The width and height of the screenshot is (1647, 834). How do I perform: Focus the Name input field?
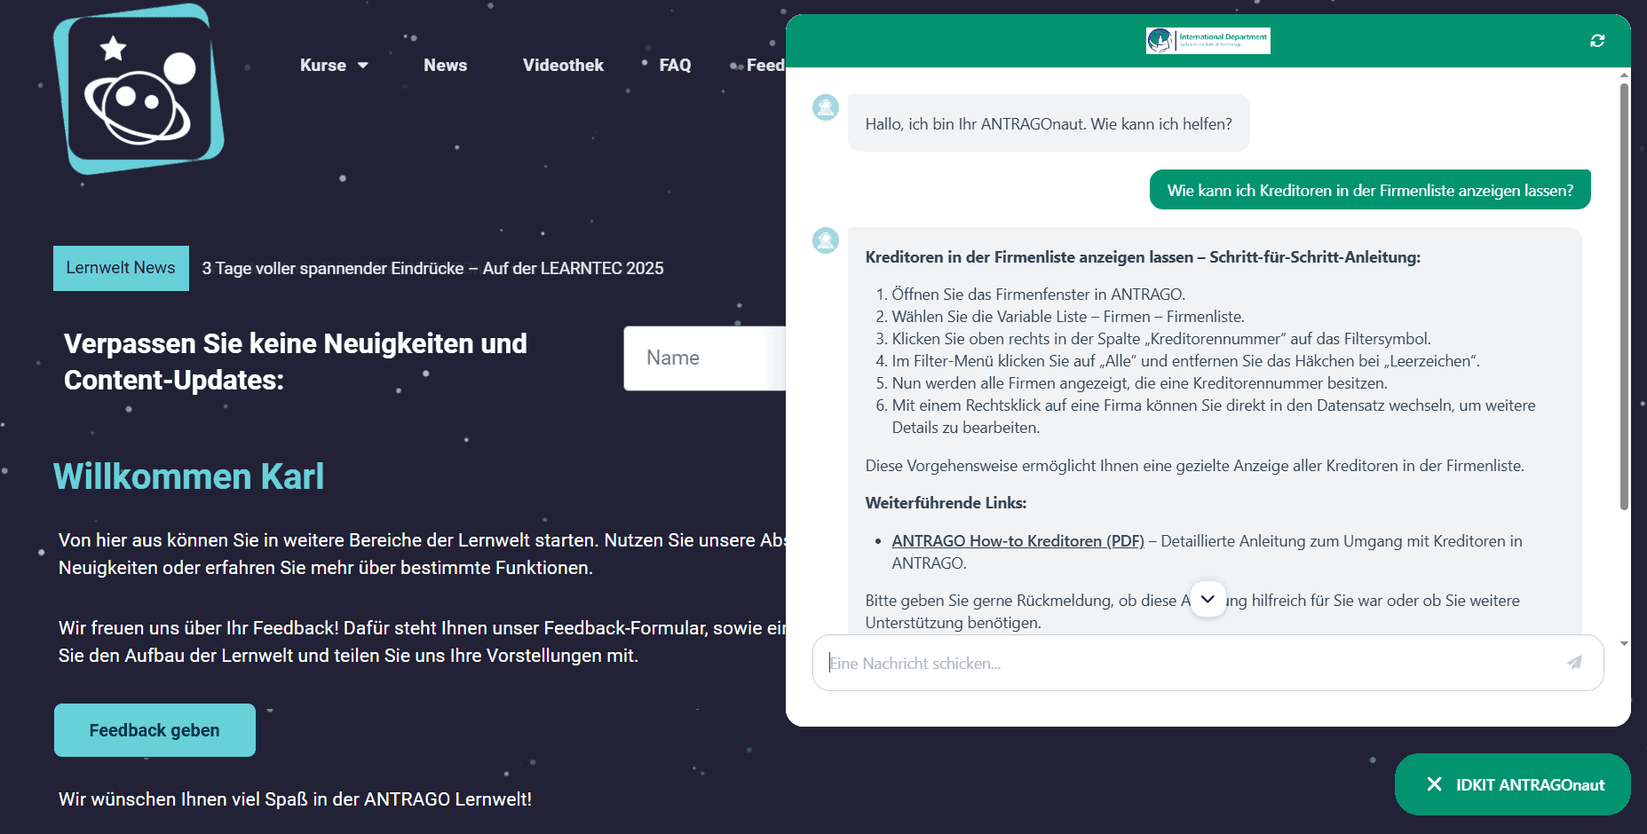click(x=705, y=358)
